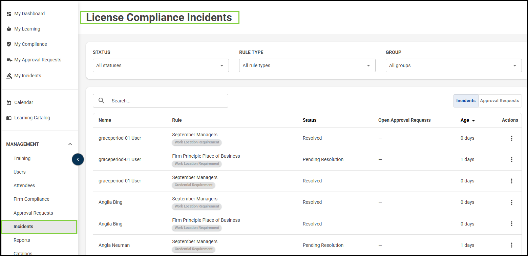
Task: Click September Managers rule in Angla Neuman row
Action: [x=195, y=241]
